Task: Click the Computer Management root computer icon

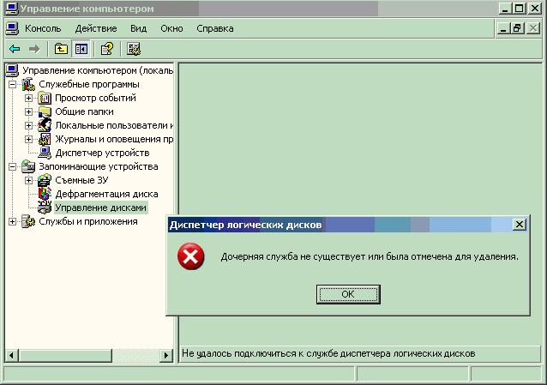Action: tap(12, 70)
